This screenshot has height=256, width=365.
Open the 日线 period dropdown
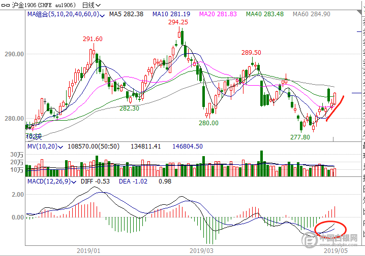tap(92, 5)
